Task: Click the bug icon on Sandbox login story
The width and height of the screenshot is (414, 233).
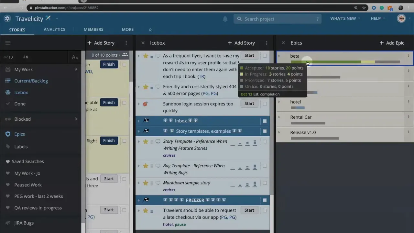Action: click(145, 104)
